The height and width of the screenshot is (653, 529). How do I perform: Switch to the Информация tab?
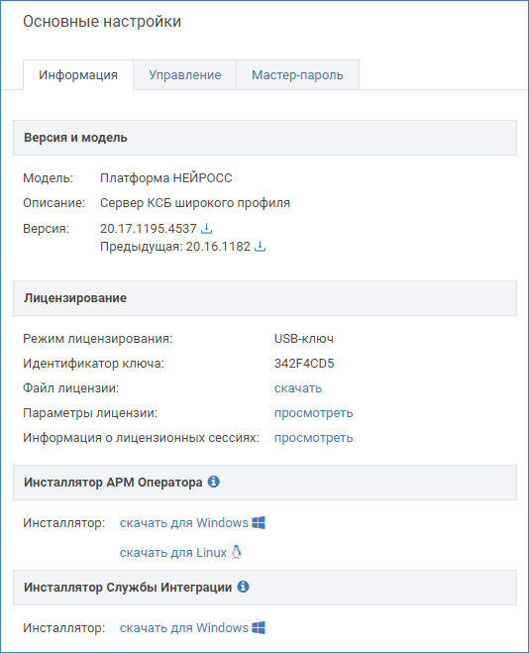pos(78,75)
